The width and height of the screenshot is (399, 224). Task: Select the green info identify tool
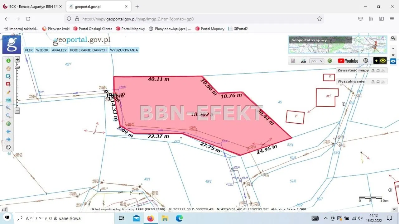click(8, 61)
